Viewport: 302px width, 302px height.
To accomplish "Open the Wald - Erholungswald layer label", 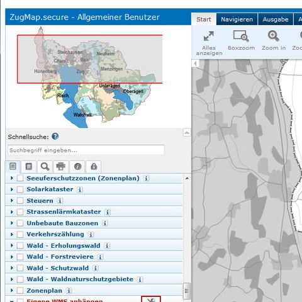I will tap(64, 245).
